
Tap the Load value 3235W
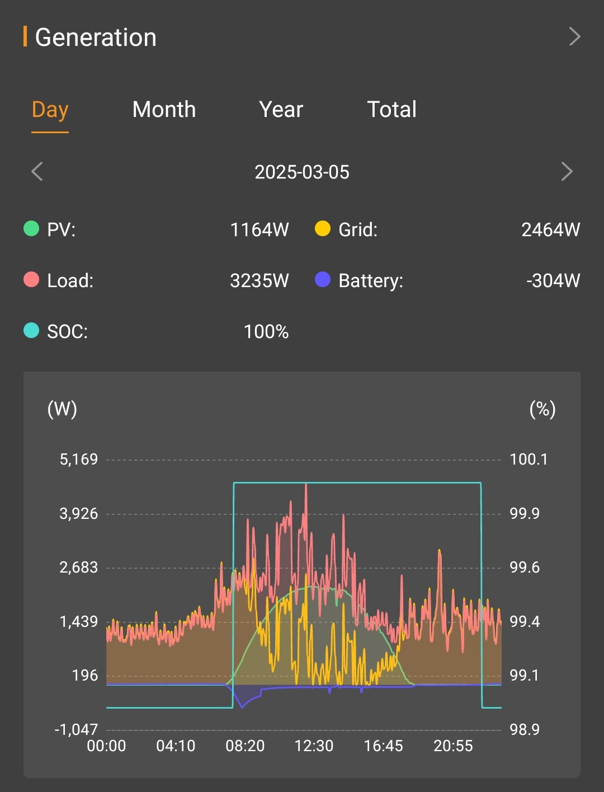pos(259,280)
